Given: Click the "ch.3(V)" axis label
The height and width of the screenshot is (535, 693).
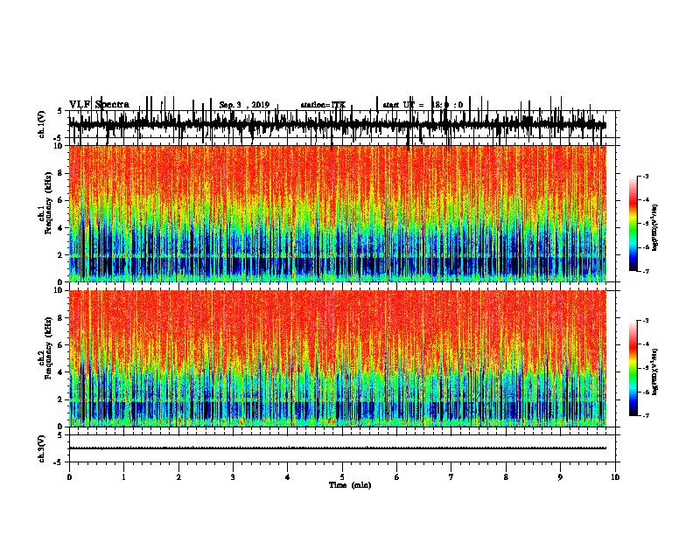Looking at the screenshot, I should pyautogui.click(x=41, y=448).
